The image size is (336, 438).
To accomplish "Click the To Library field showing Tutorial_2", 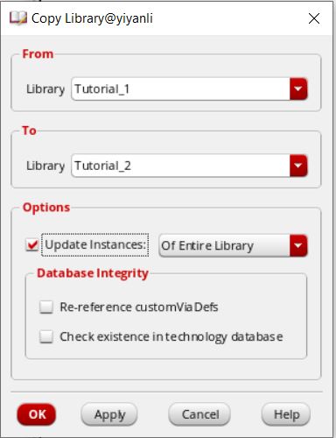I will click(181, 166).
